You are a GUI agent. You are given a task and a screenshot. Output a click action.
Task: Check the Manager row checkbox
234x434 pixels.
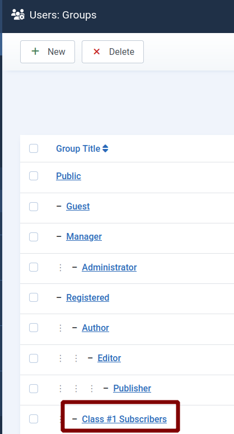(x=34, y=237)
